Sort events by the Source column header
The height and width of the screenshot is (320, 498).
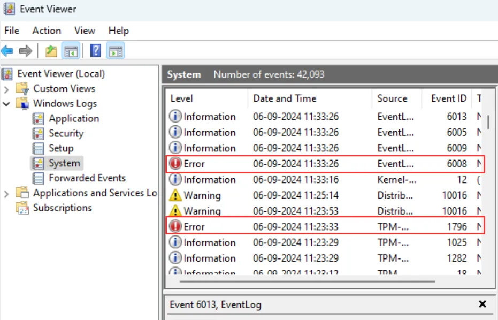397,98
